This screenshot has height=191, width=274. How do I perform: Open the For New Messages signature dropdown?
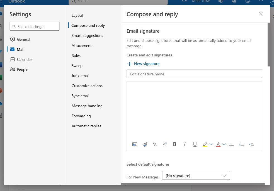pos(196,175)
